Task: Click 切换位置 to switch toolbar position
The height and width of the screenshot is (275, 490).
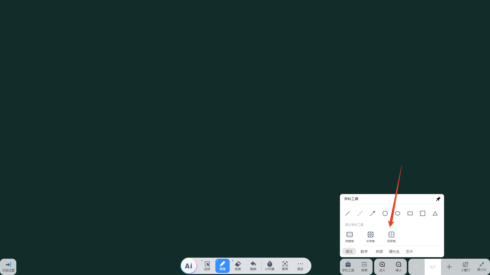Action: click(8, 267)
